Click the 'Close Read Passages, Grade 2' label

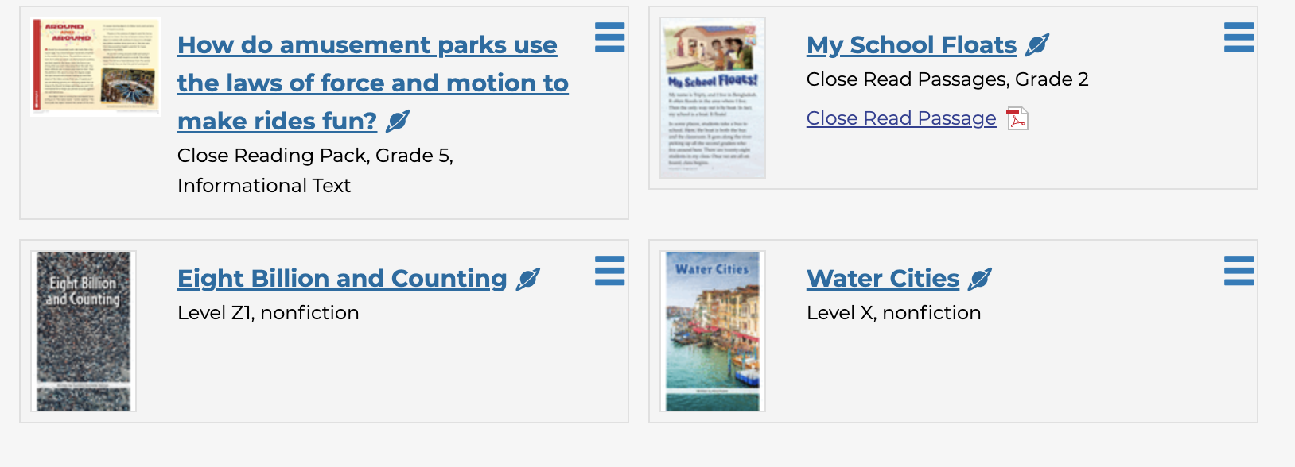tap(947, 79)
